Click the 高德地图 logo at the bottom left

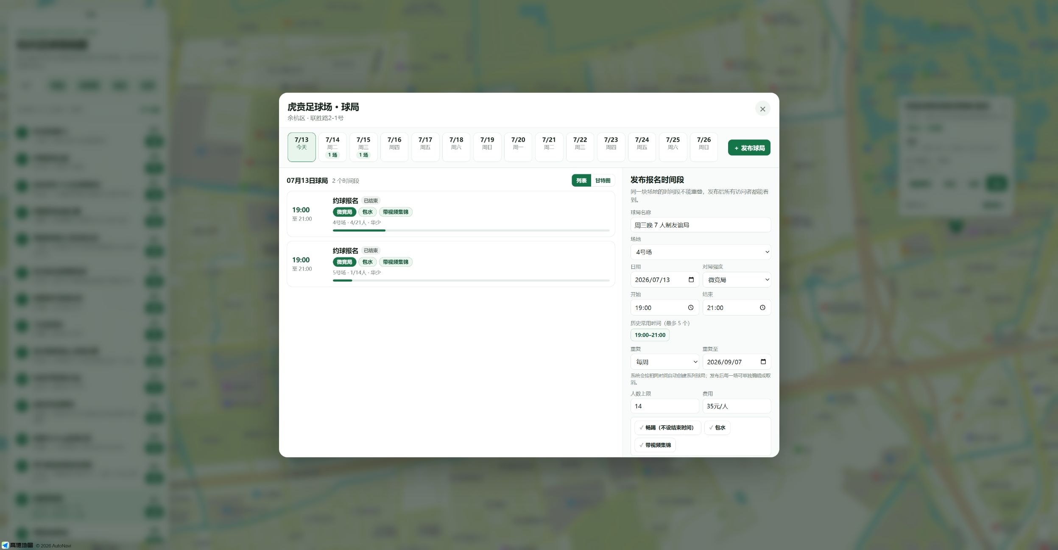pos(17,545)
